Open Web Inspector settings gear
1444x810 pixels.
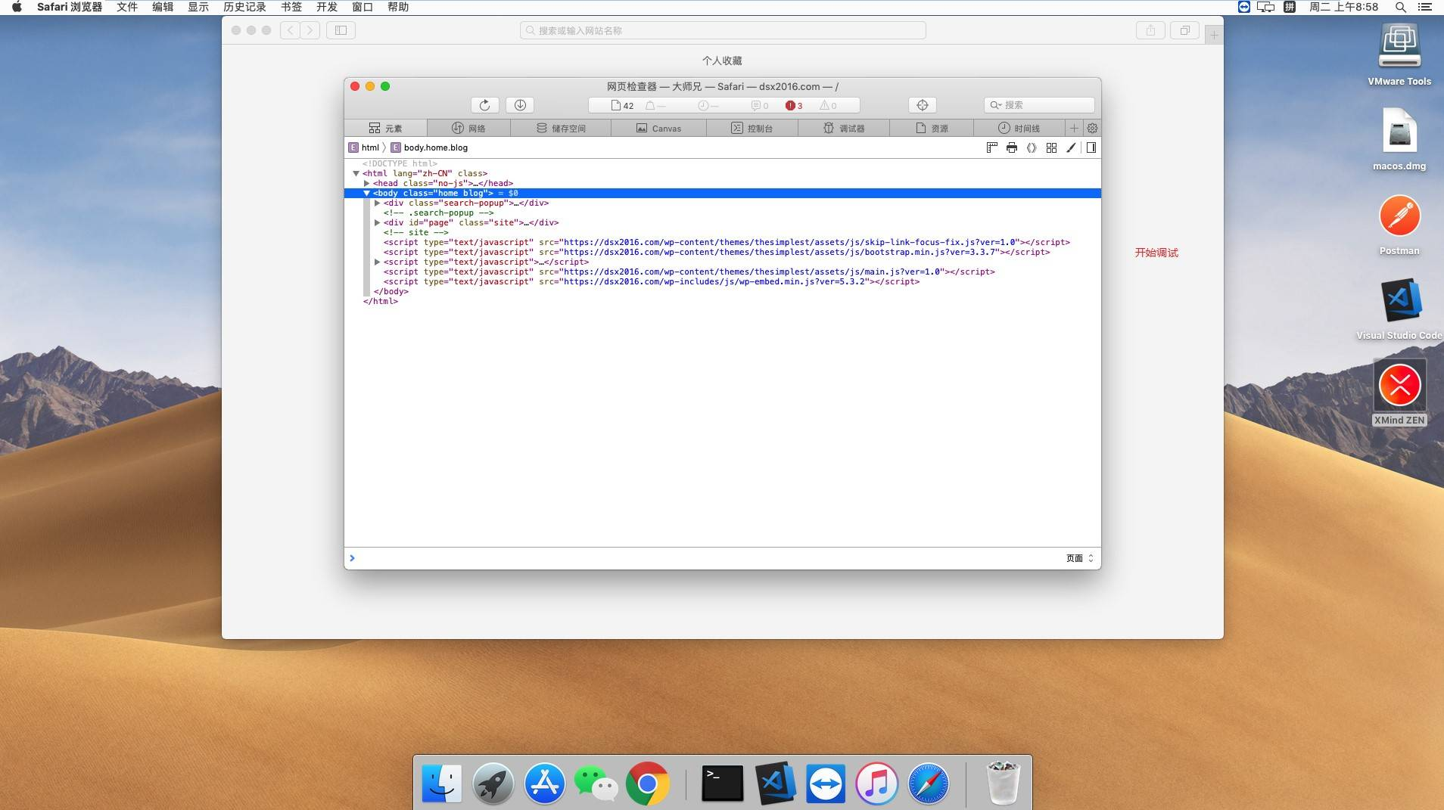(x=1092, y=128)
